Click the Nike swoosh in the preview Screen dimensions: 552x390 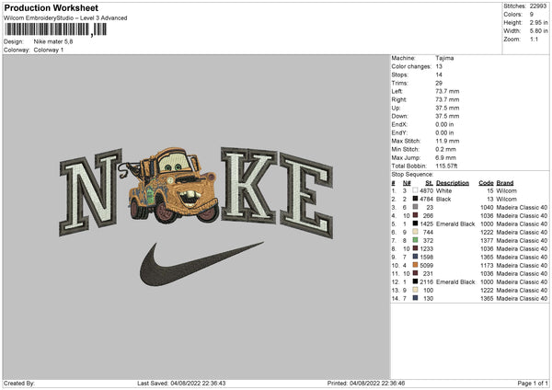(x=201, y=264)
